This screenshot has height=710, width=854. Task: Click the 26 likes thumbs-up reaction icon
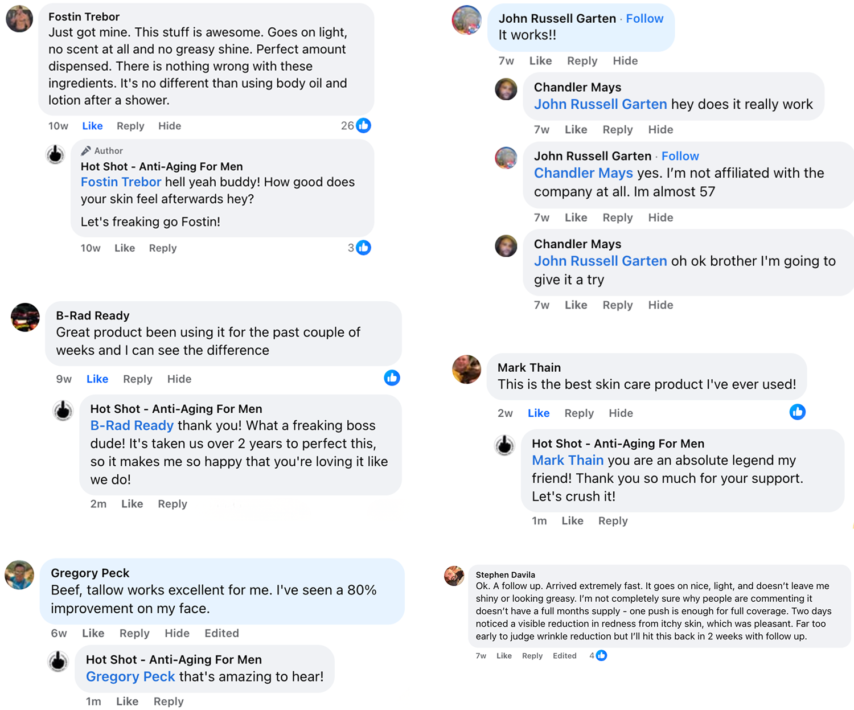pos(363,125)
